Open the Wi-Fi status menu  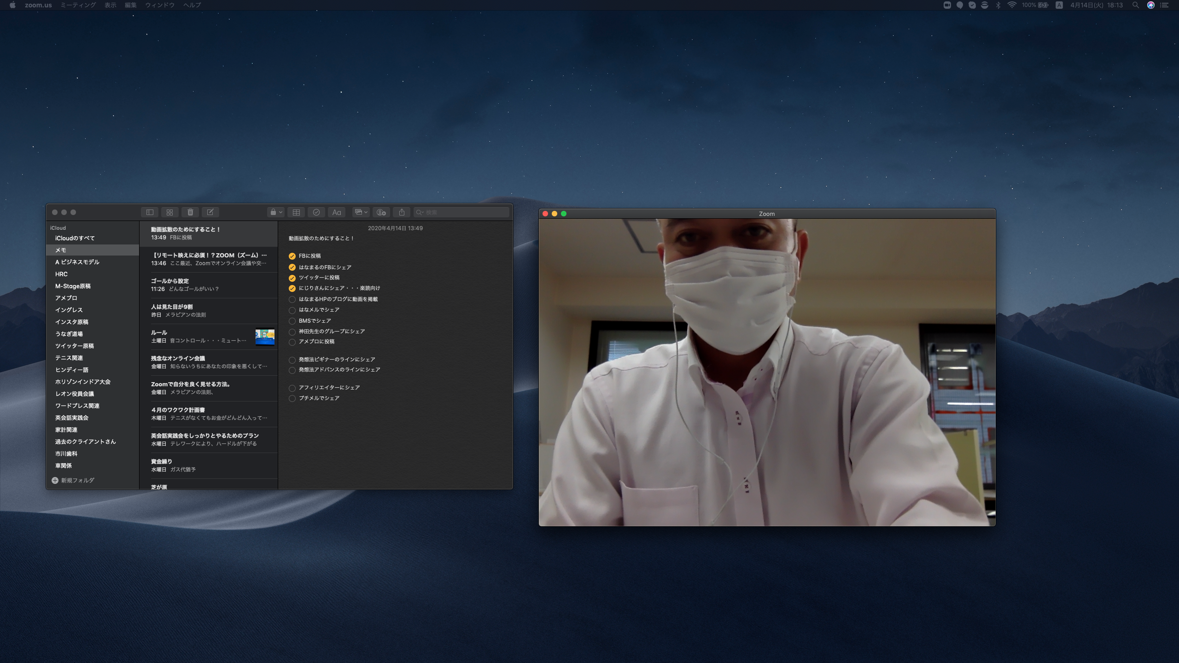pos(1012,5)
